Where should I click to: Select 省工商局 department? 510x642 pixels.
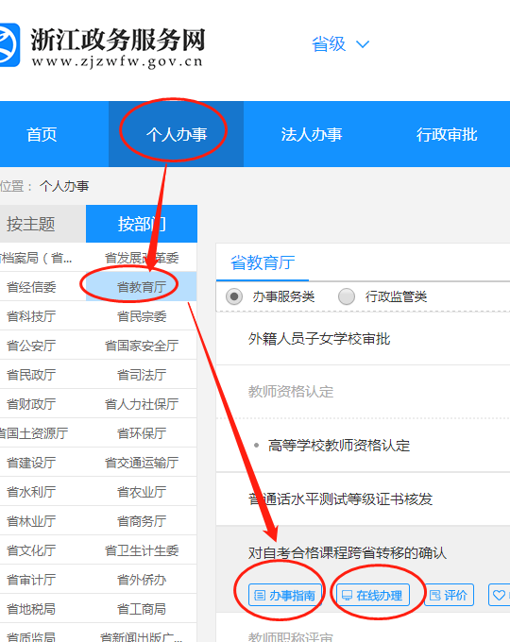pos(142,609)
